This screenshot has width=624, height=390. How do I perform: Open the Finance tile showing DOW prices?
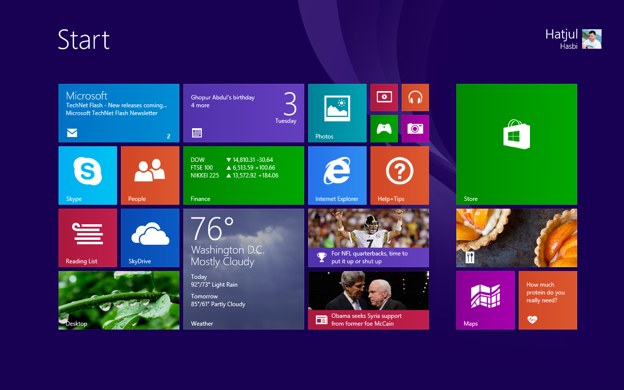(x=244, y=175)
